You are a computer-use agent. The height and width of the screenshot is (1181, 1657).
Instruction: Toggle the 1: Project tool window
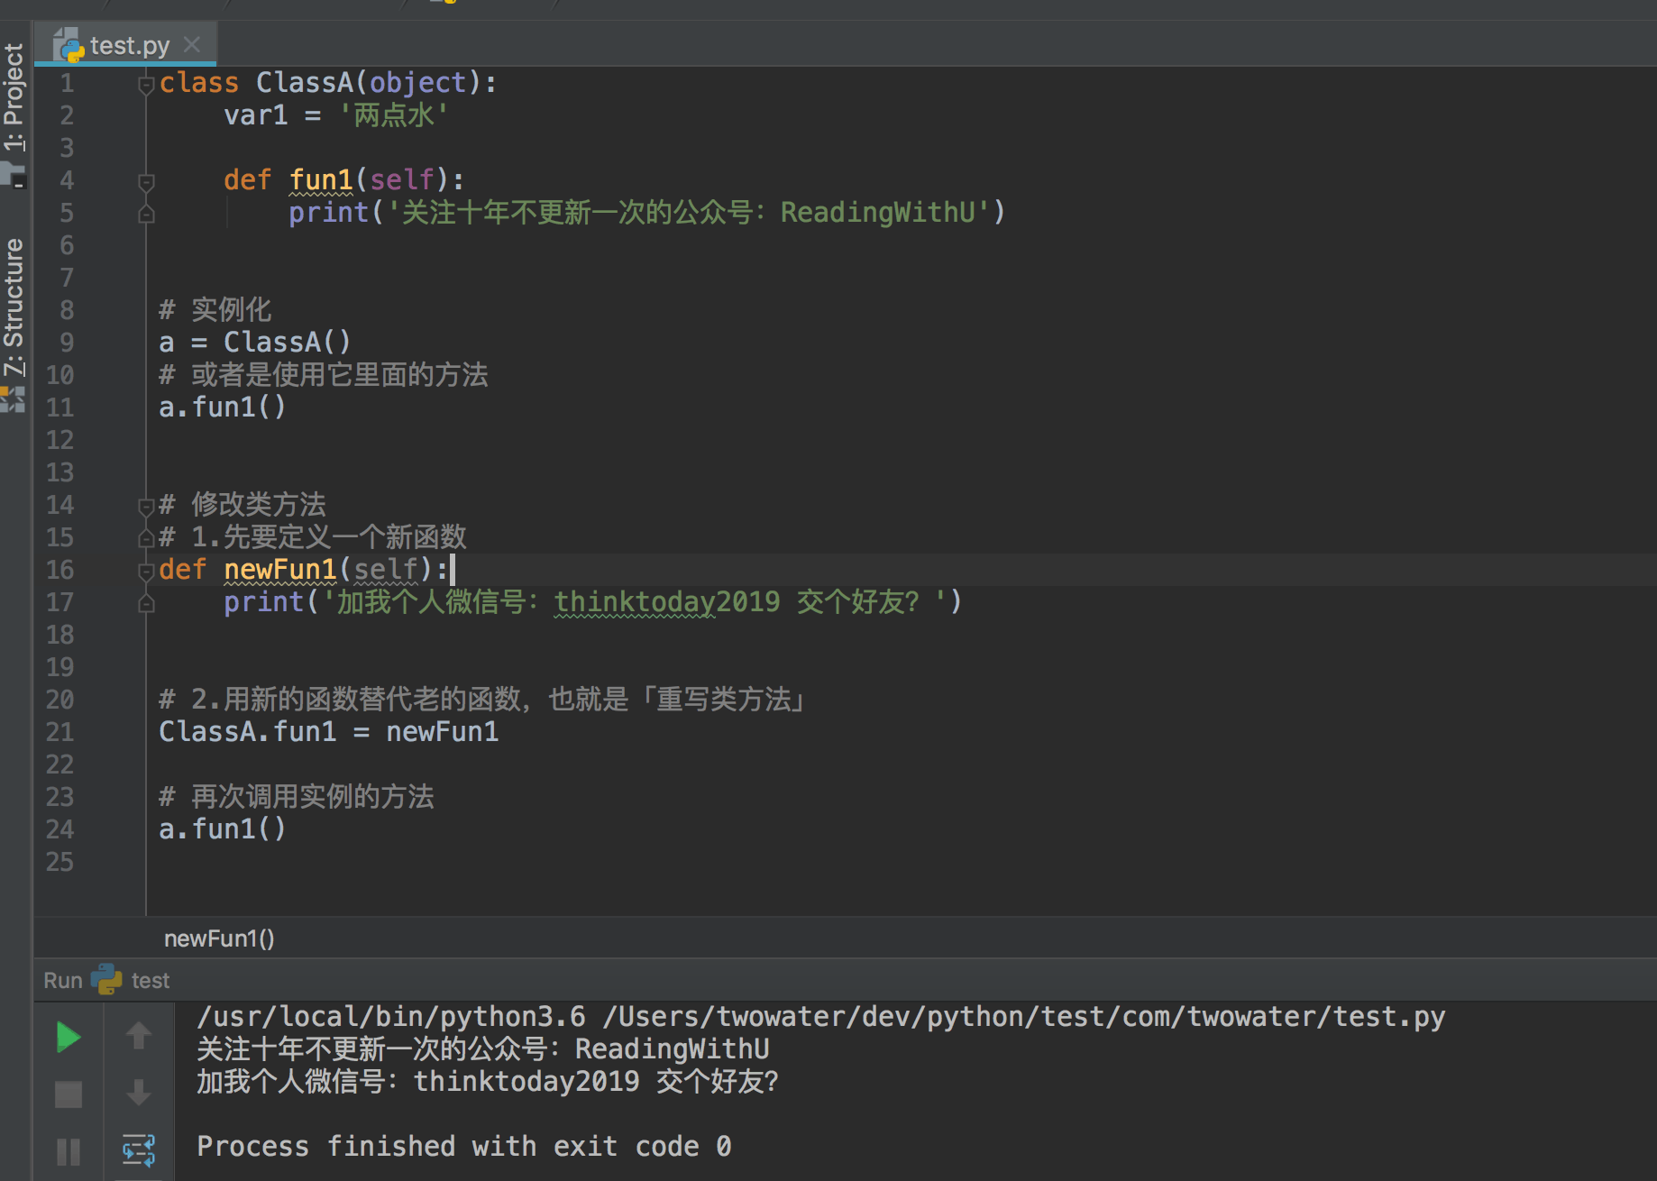point(14,97)
